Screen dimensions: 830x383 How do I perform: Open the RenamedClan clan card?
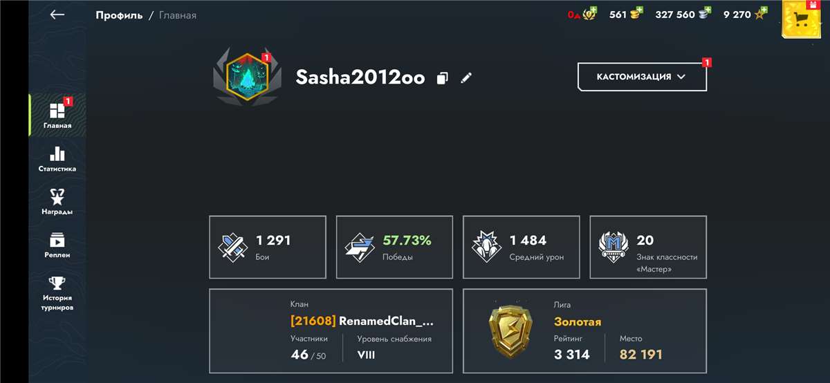[331, 331]
